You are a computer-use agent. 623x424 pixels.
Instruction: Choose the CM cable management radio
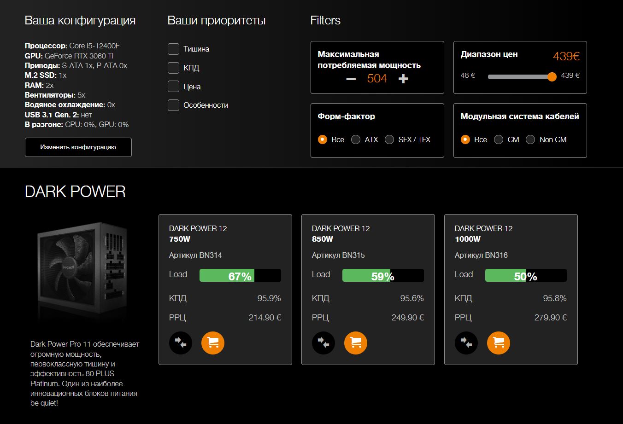[499, 139]
